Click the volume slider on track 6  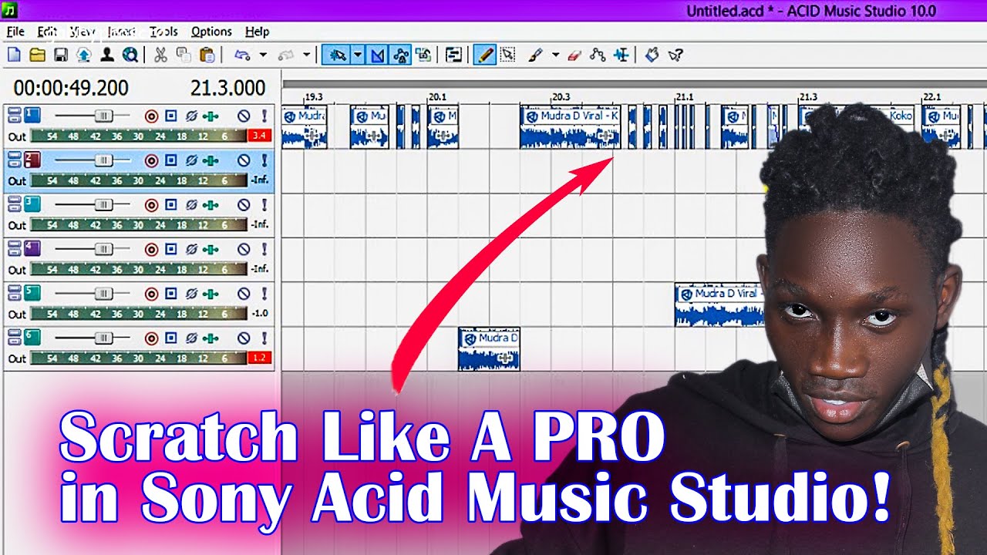tap(103, 338)
